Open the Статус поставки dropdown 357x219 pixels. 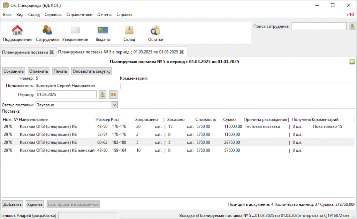pos(114,105)
